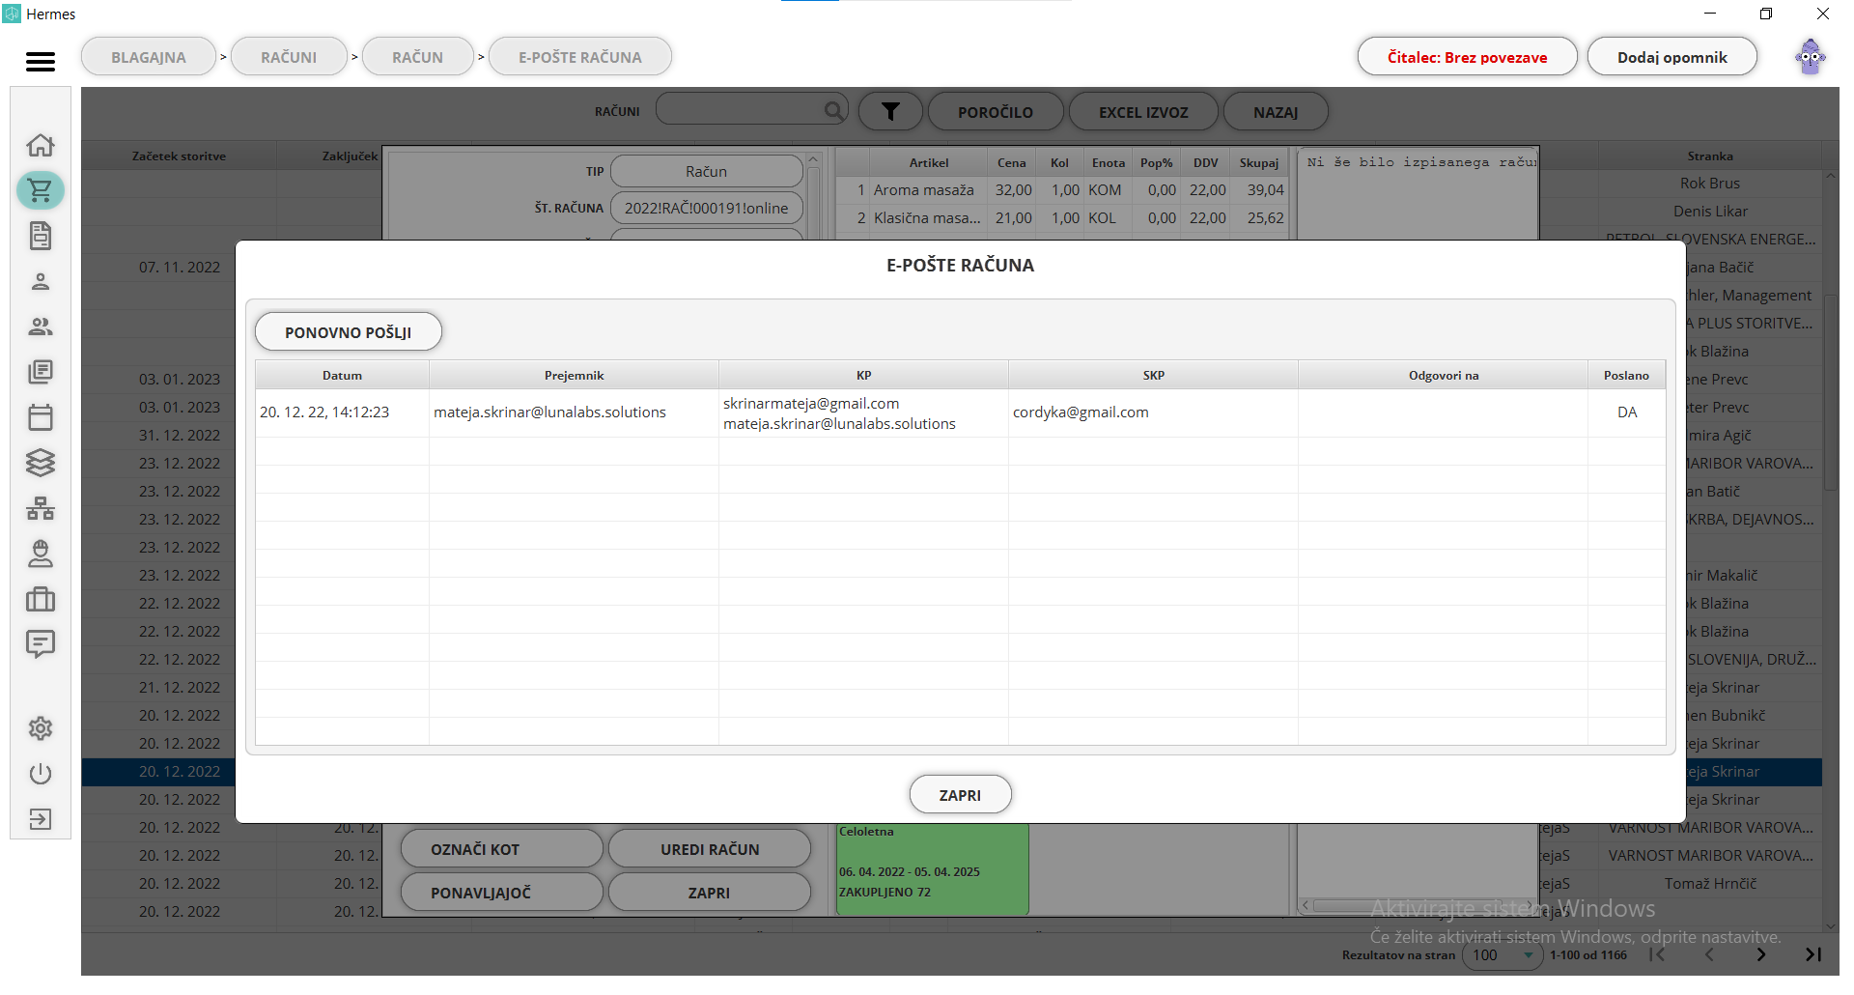
Task: Click the SKP column header
Action: click(x=1153, y=375)
